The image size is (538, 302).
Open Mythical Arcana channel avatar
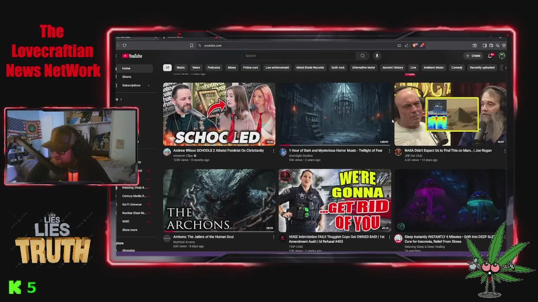click(x=167, y=239)
